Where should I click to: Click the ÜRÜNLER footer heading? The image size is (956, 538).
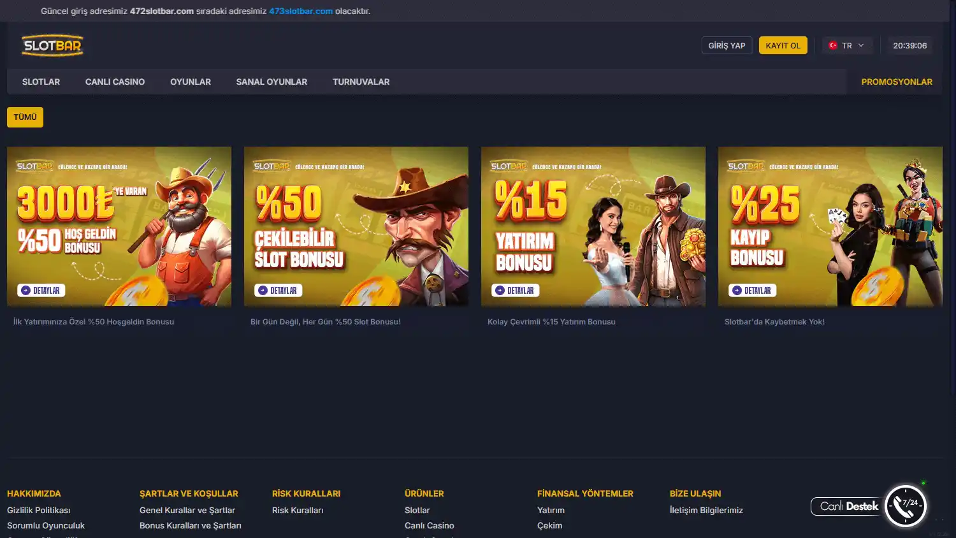[x=424, y=493]
